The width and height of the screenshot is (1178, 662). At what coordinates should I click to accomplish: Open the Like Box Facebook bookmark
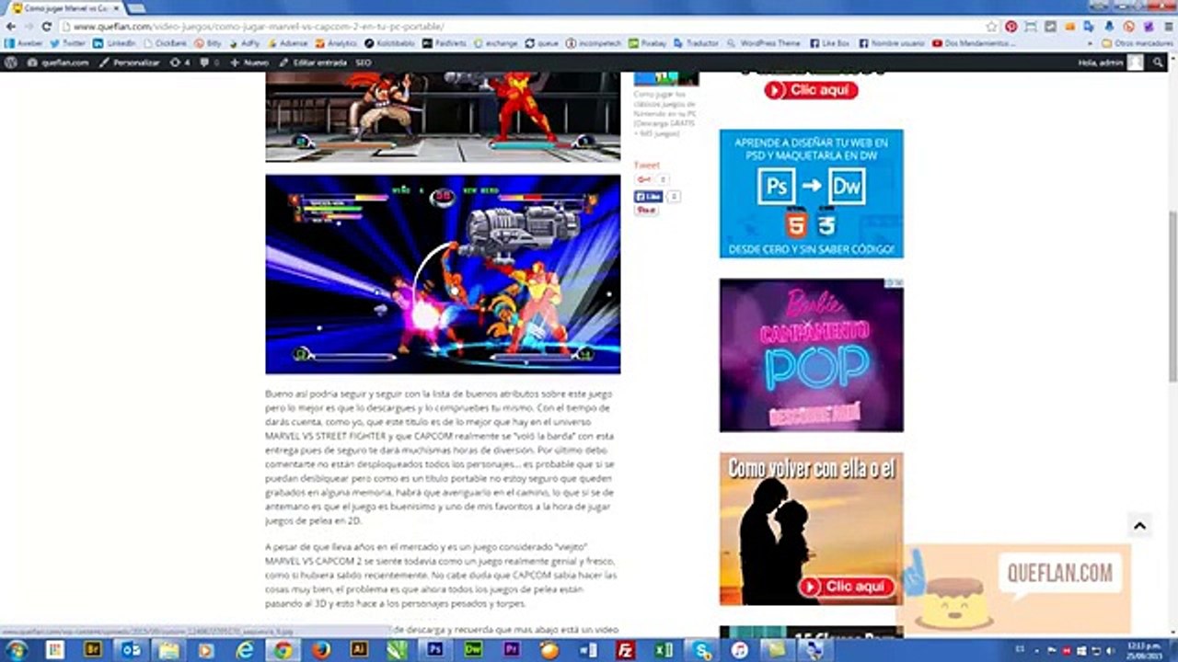pyautogui.click(x=830, y=43)
